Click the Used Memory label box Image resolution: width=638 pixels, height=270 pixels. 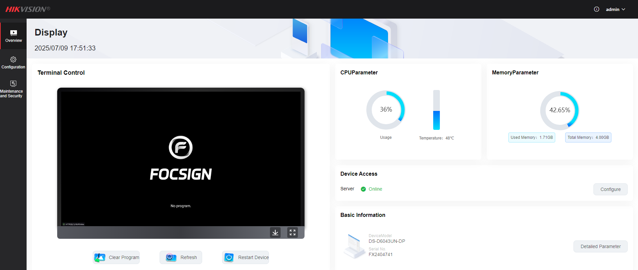pyautogui.click(x=532, y=137)
